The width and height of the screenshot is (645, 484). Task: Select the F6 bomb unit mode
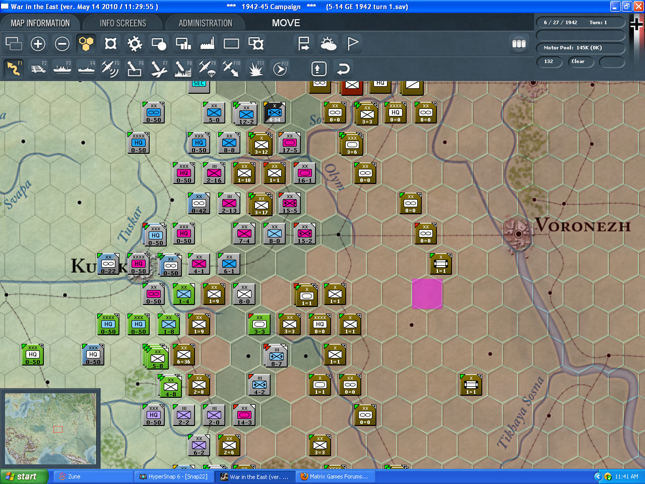(135, 69)
